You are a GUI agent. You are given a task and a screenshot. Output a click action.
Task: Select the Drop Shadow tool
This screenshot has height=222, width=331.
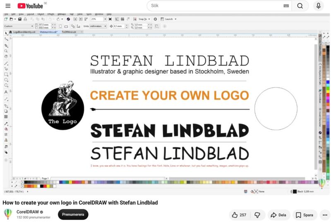[x=6, y=111]
